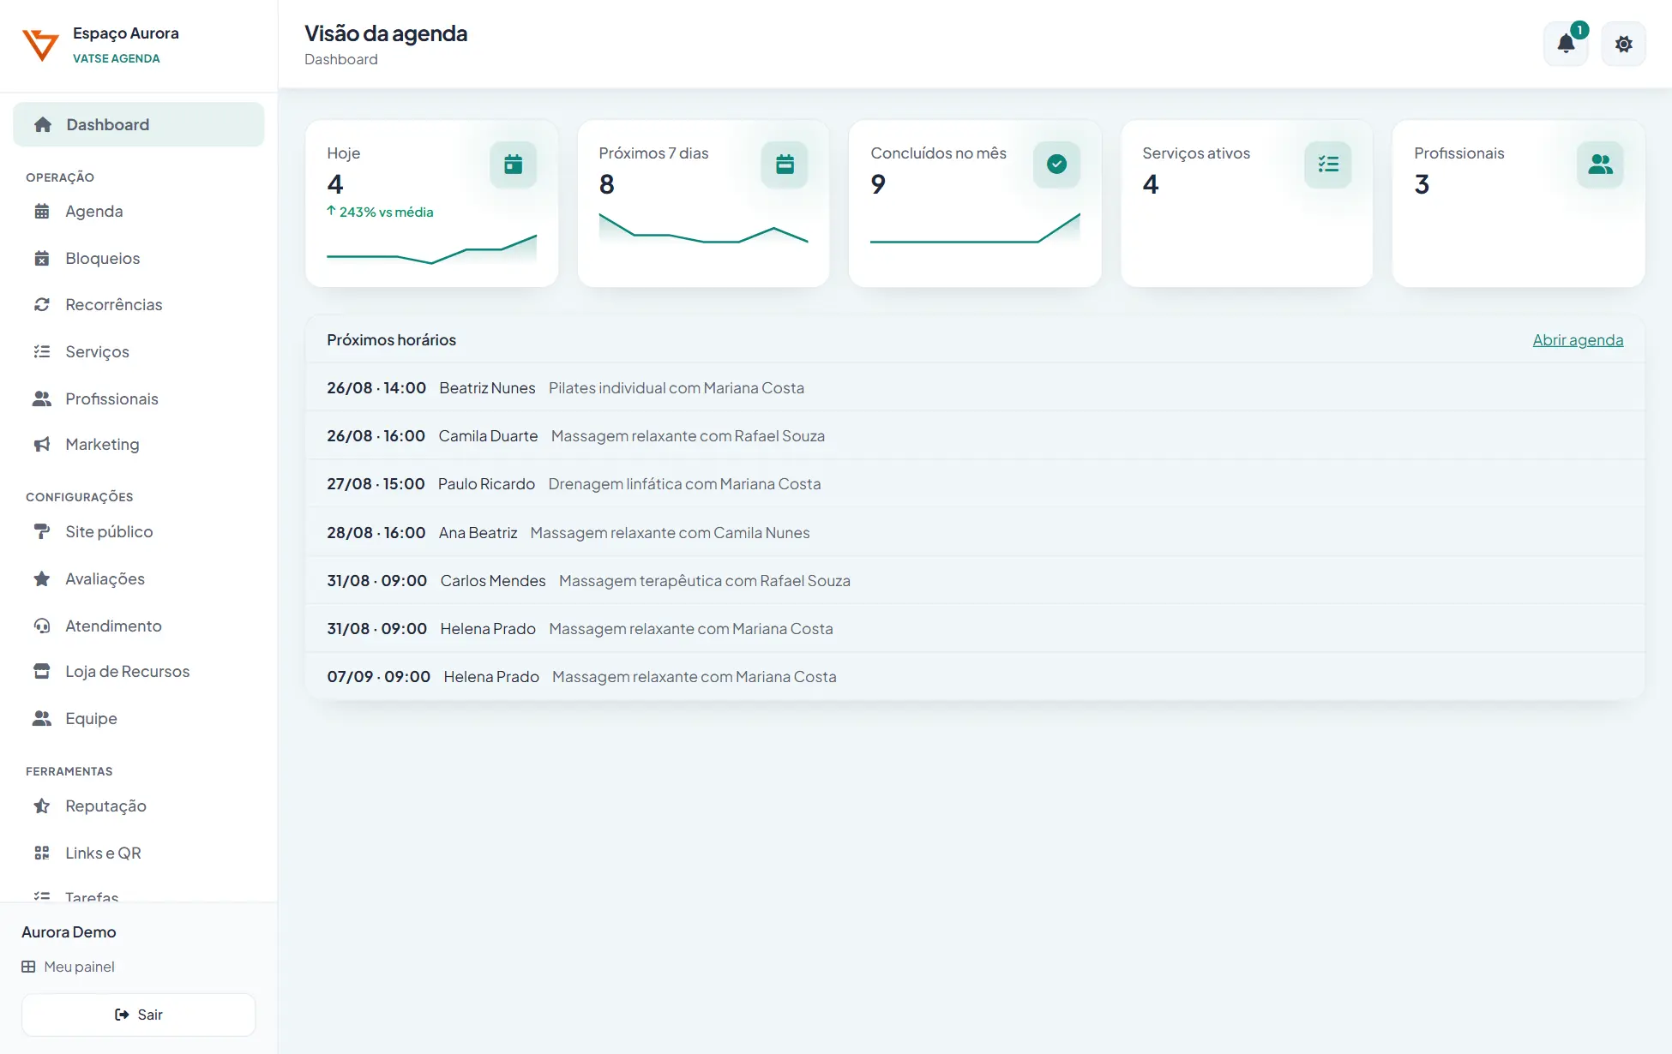Click the Bloqueios calendar-x icon

(x=42, y=259)
